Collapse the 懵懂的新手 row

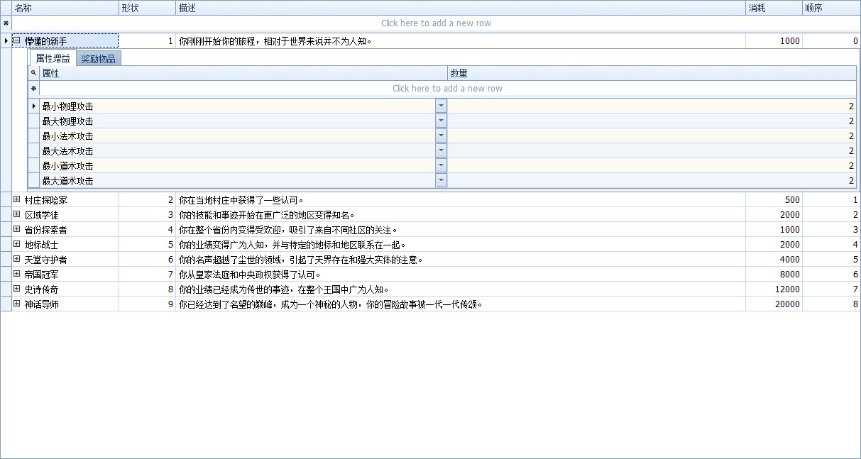click(17, 41)
